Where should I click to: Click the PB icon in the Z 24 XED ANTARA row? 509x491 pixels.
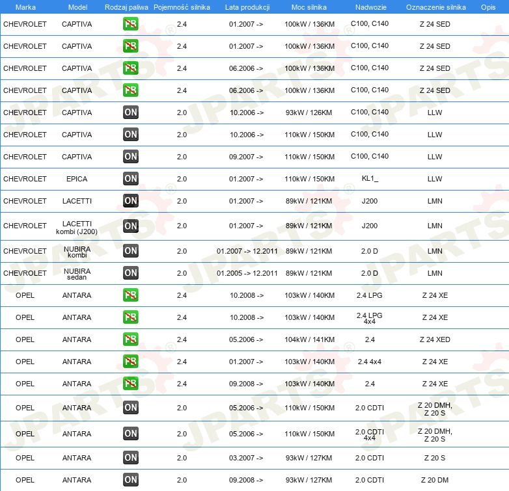click(x=131, y=339)
